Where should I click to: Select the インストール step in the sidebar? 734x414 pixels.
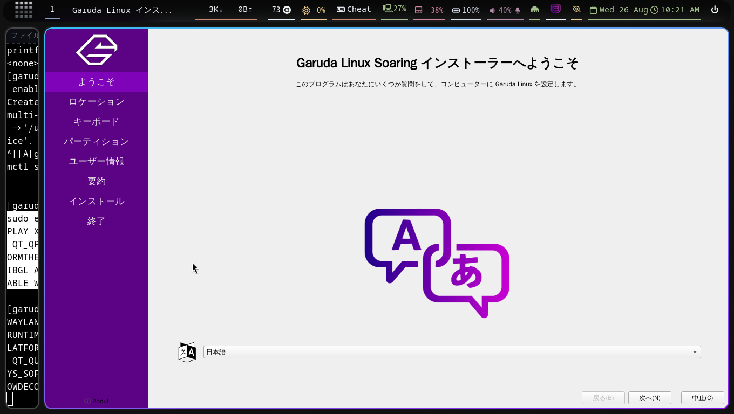point(97,202)
